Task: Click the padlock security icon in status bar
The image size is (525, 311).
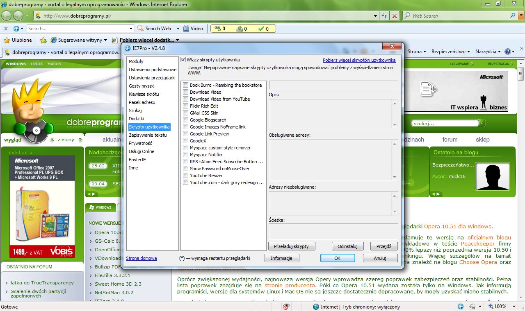Action: pyautogui.click(x=472, y=306)
